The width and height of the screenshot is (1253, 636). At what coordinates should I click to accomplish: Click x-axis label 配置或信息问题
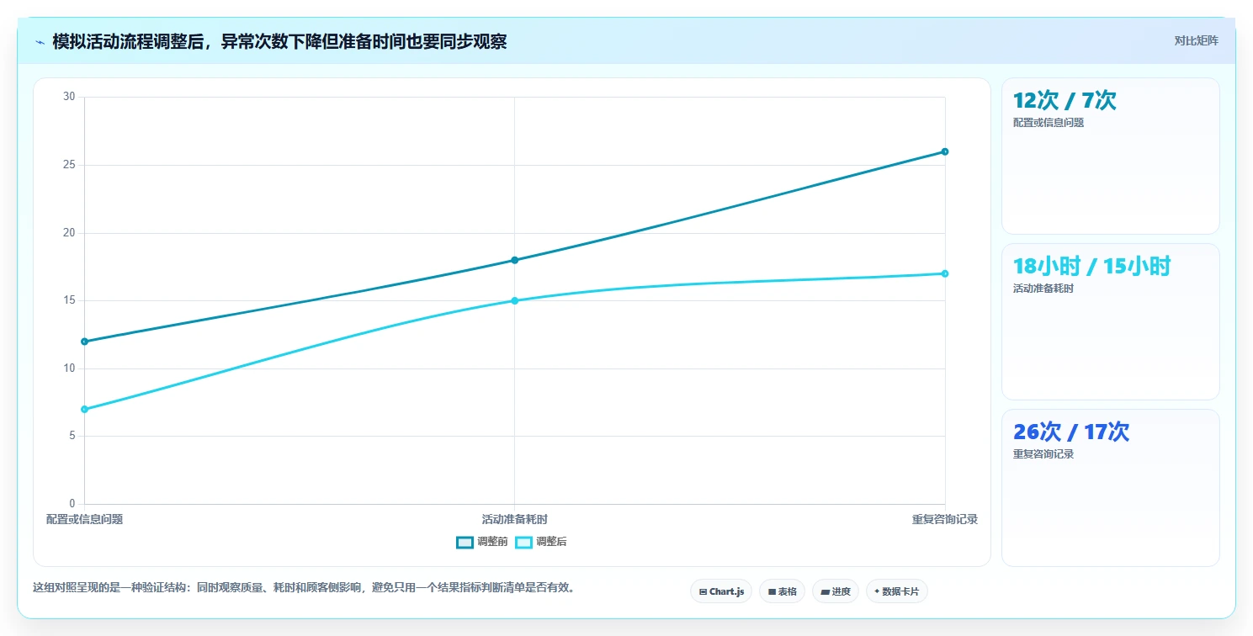click(84, 519)
